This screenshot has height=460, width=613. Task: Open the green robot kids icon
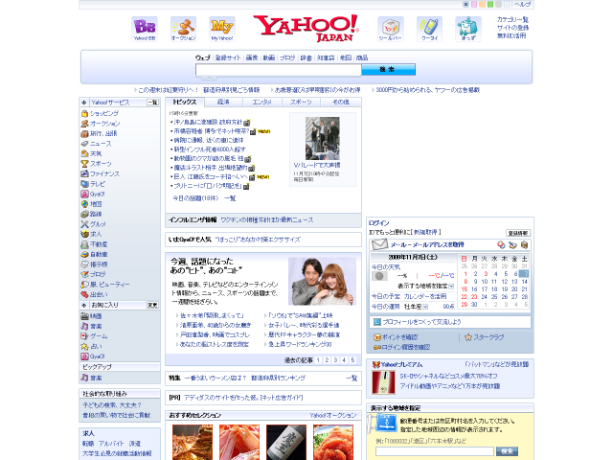pos(468,29)
